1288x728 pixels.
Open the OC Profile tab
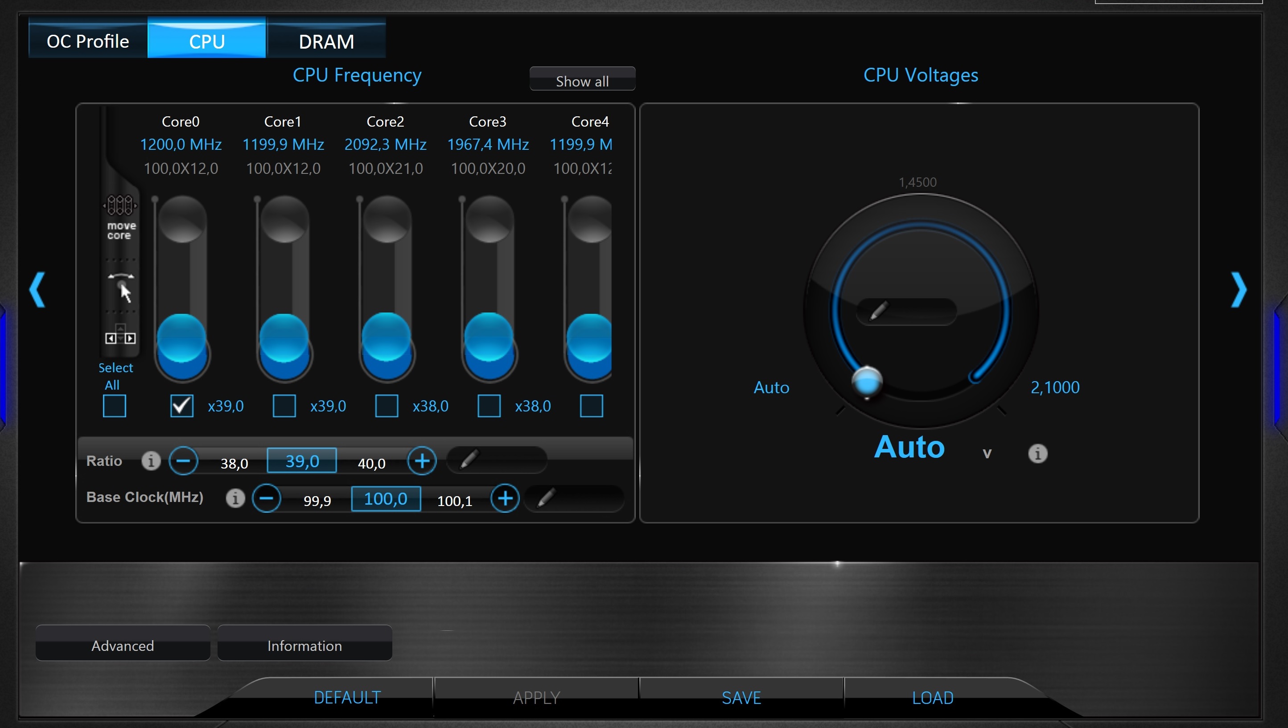coord(88,41)
